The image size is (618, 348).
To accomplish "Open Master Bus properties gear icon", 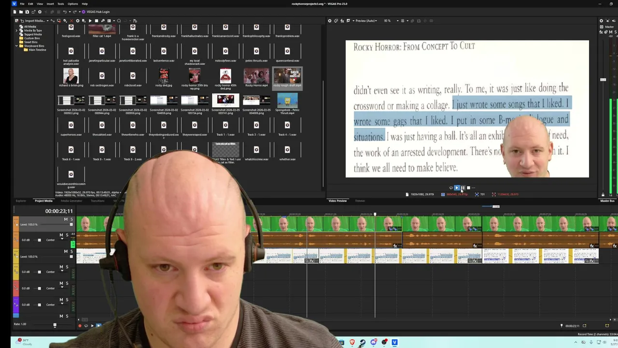I will (x=601, y=21).
